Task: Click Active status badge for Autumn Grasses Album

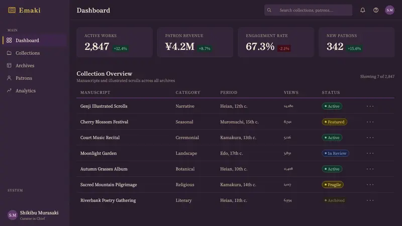Action: click(x=332, y=169)
